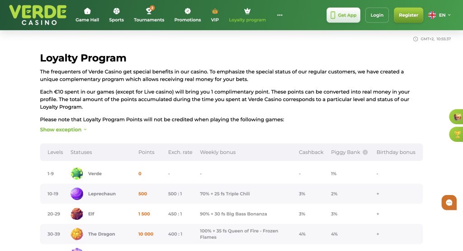
Task: Click the Verde Casino logo
Action: (38, 15)
